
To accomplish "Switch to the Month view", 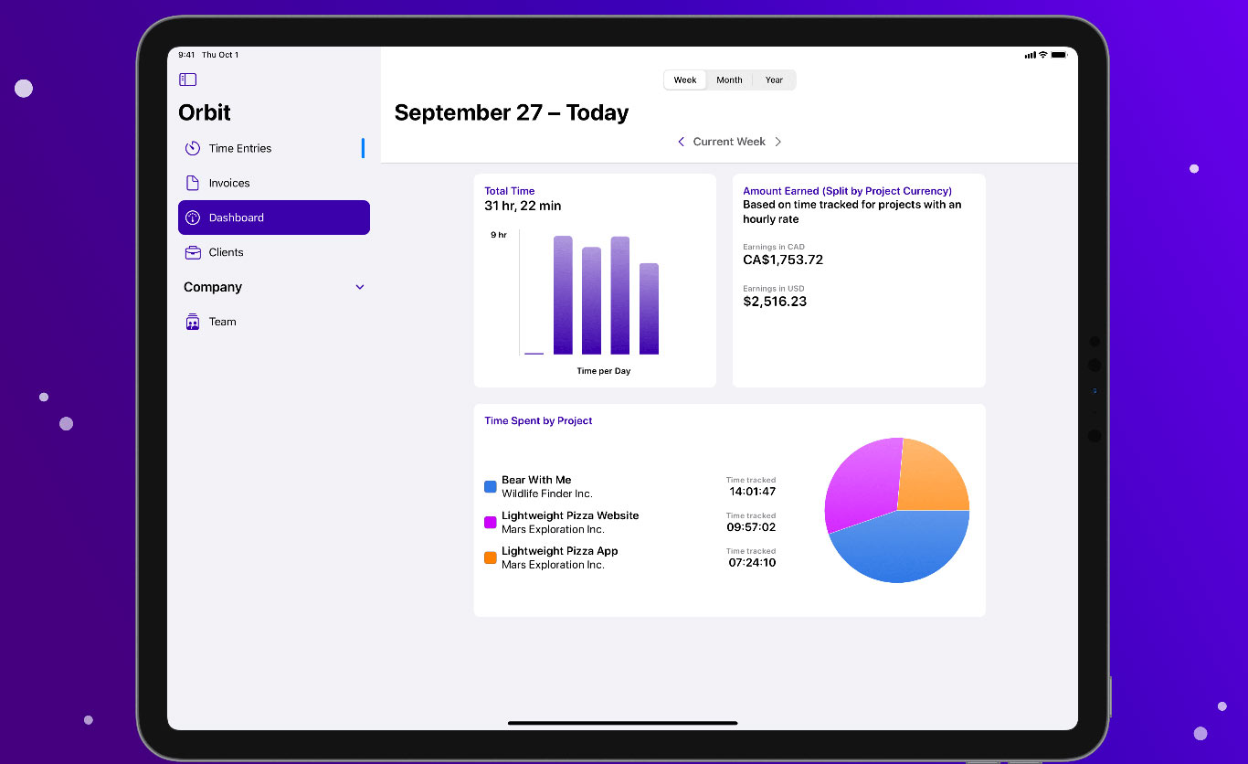I will tap(729, 80).
